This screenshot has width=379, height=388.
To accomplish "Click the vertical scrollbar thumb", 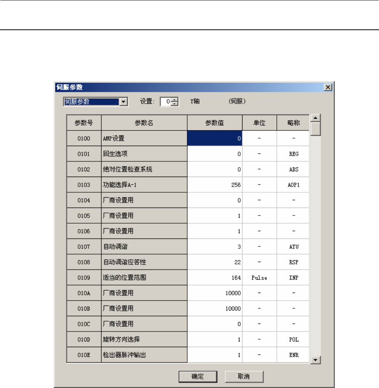I will pos(315,129).
